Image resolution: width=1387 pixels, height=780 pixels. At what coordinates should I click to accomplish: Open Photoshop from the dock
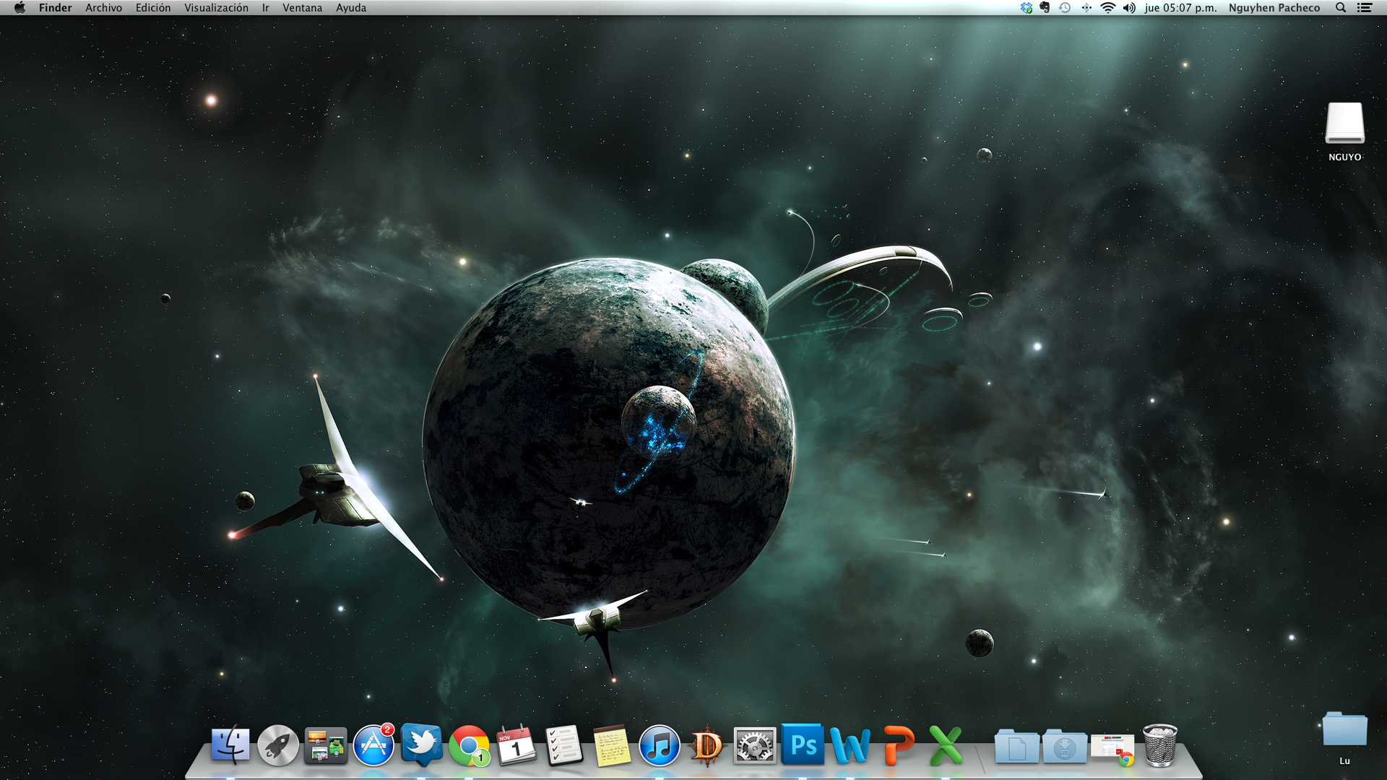tap(803, 745)
